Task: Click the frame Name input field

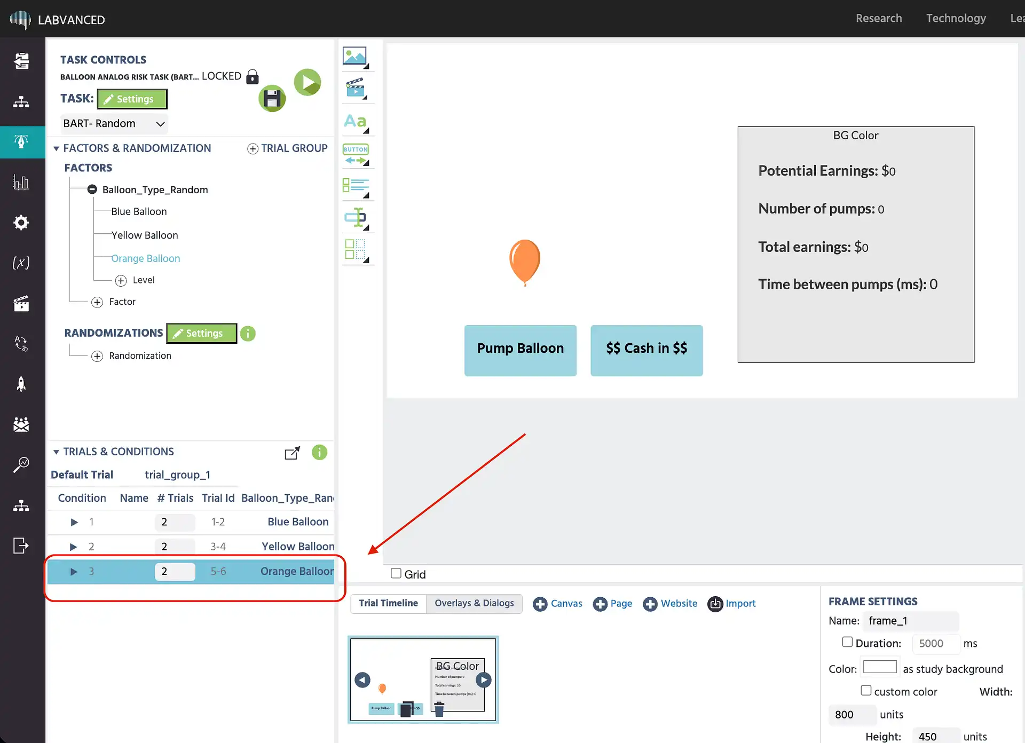Action: click(911, 621)
